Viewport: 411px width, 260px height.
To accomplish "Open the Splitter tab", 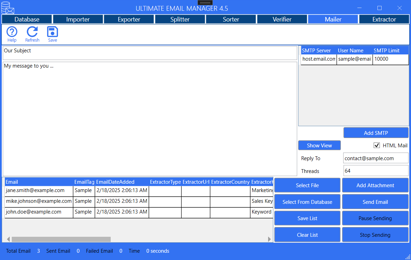I will coord(180,19).
